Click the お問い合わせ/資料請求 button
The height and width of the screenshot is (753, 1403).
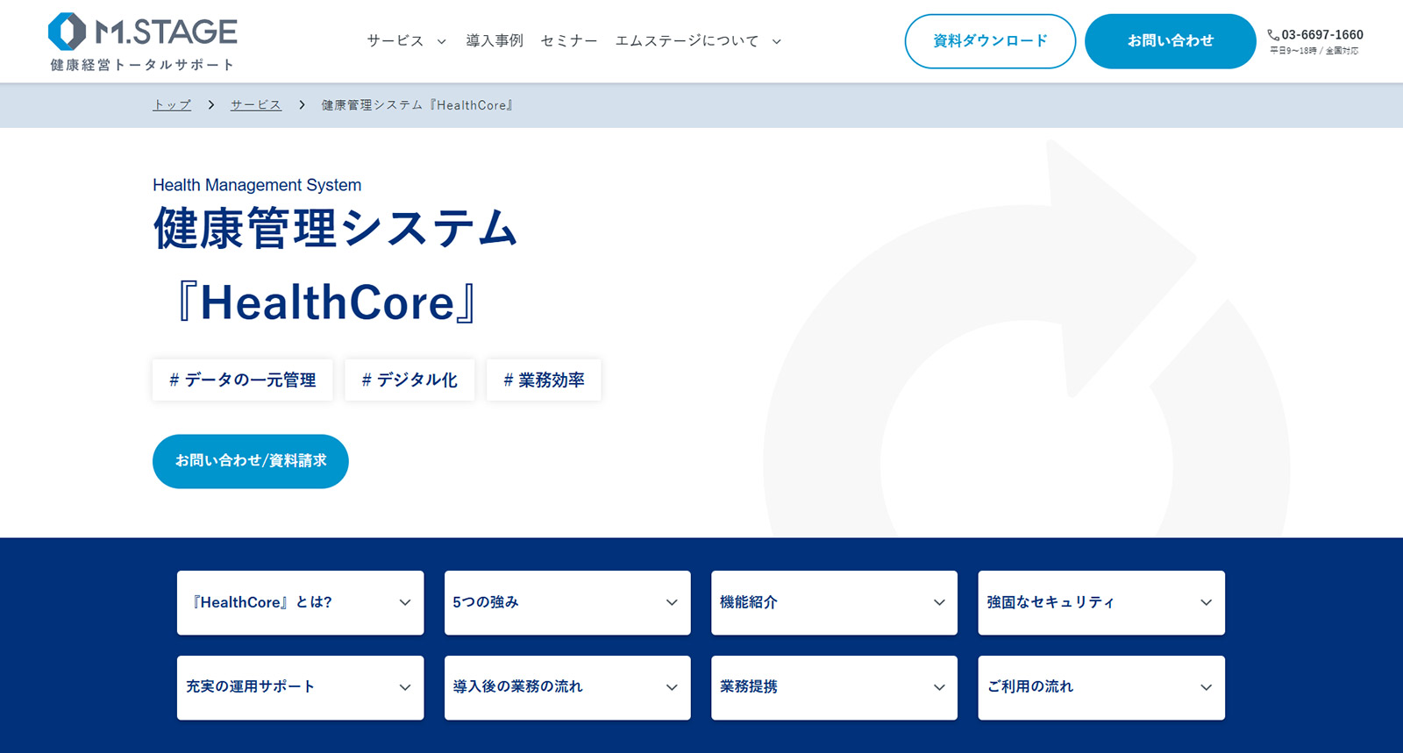click(251, 461)
